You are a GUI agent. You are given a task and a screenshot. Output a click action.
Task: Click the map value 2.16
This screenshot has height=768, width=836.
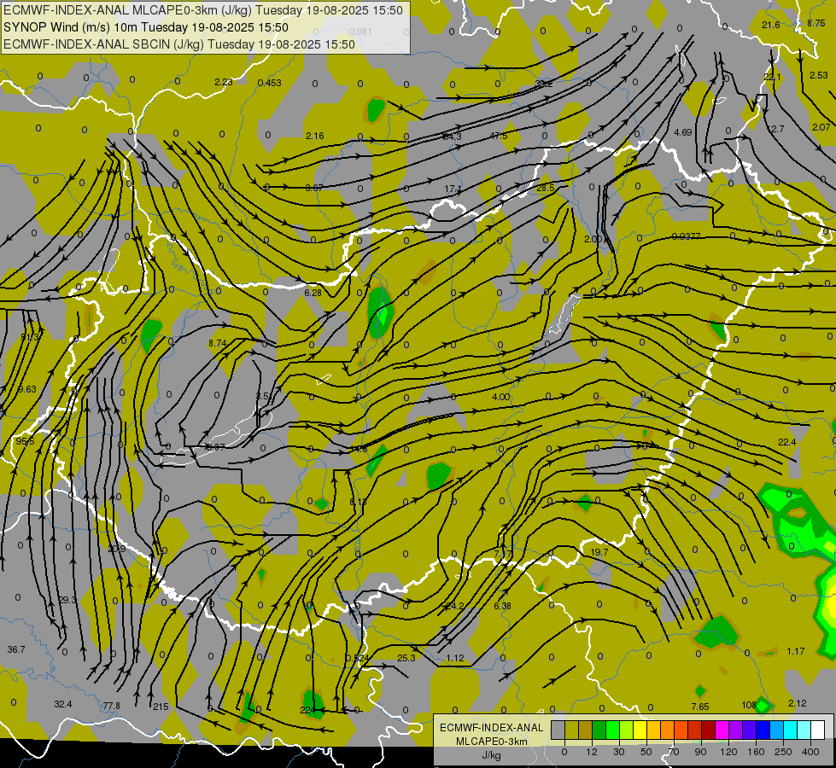pos(314,136)
